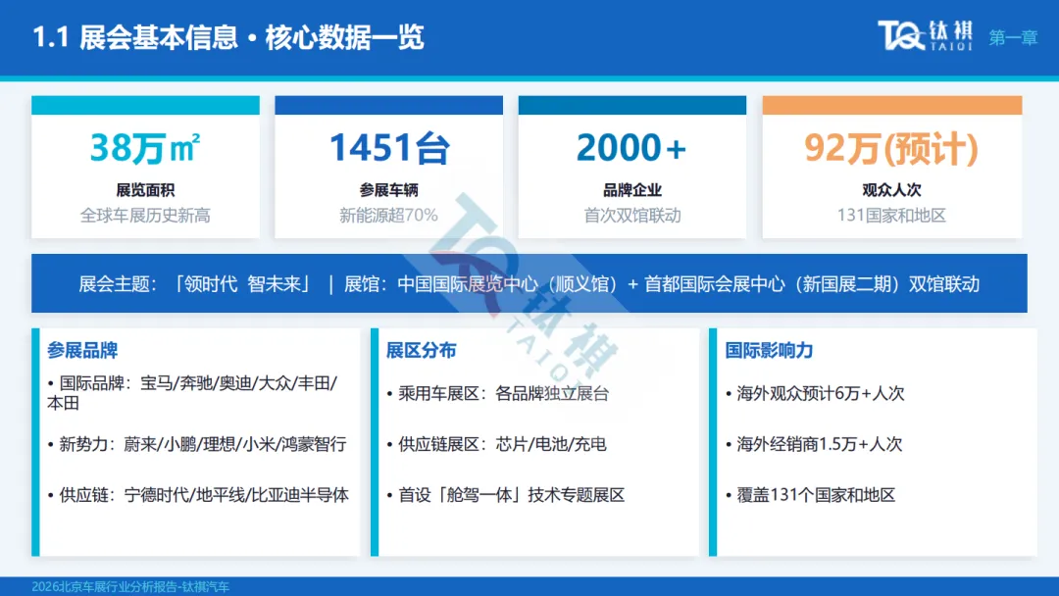The width and height of the screenshot is (1059, 596).
Task: Click the 第一章 chapter label
Action: point(1013,38)
